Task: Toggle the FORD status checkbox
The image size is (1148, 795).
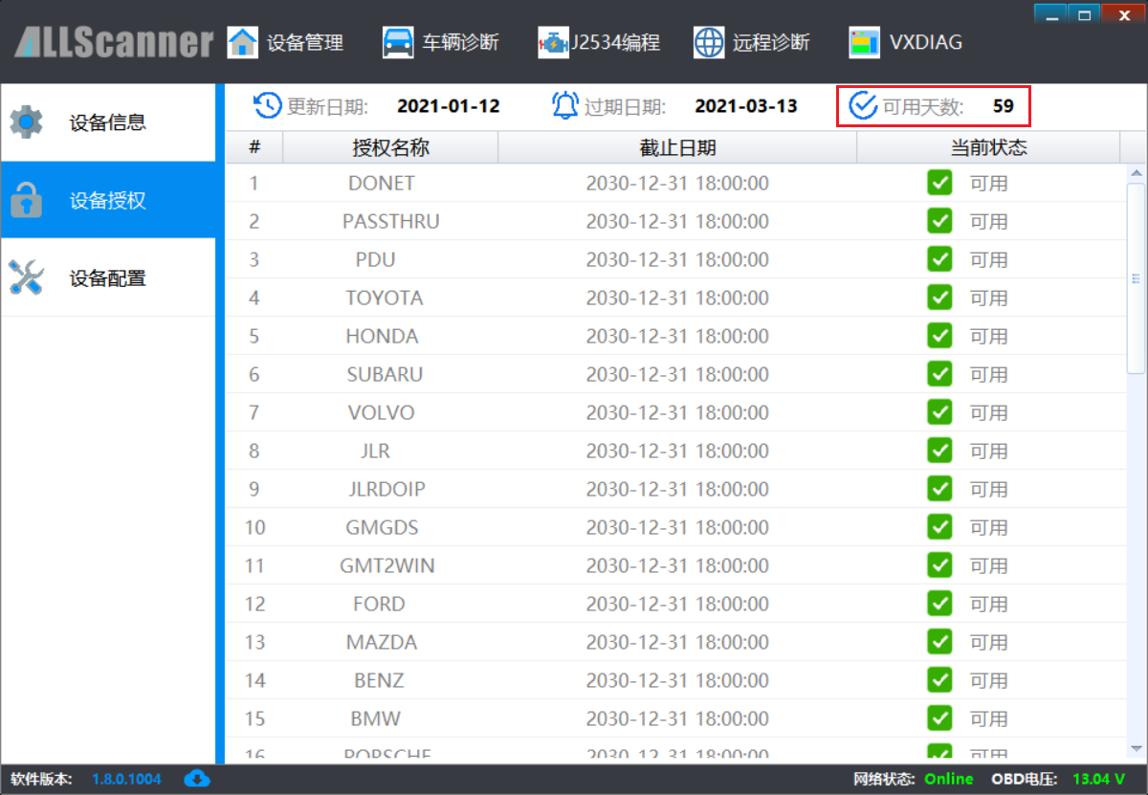Action: (x=939, y=603)
